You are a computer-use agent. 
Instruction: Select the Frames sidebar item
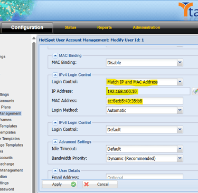[x=6, y=120]
